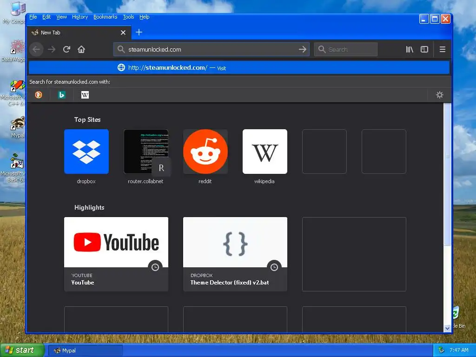
Task: Show sidebars using the sidebar icon
Action: [424, 49]
